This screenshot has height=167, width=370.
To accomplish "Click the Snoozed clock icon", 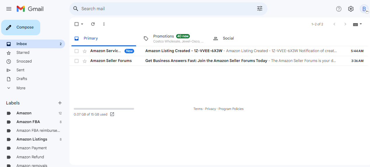I will 9,61.
